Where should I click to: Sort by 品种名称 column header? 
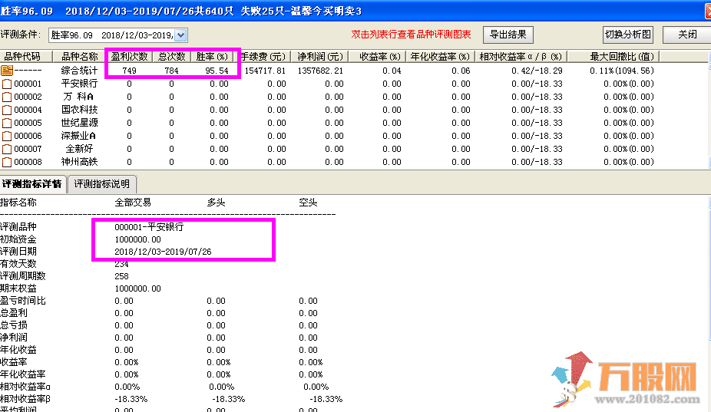(x=79, y=57)
